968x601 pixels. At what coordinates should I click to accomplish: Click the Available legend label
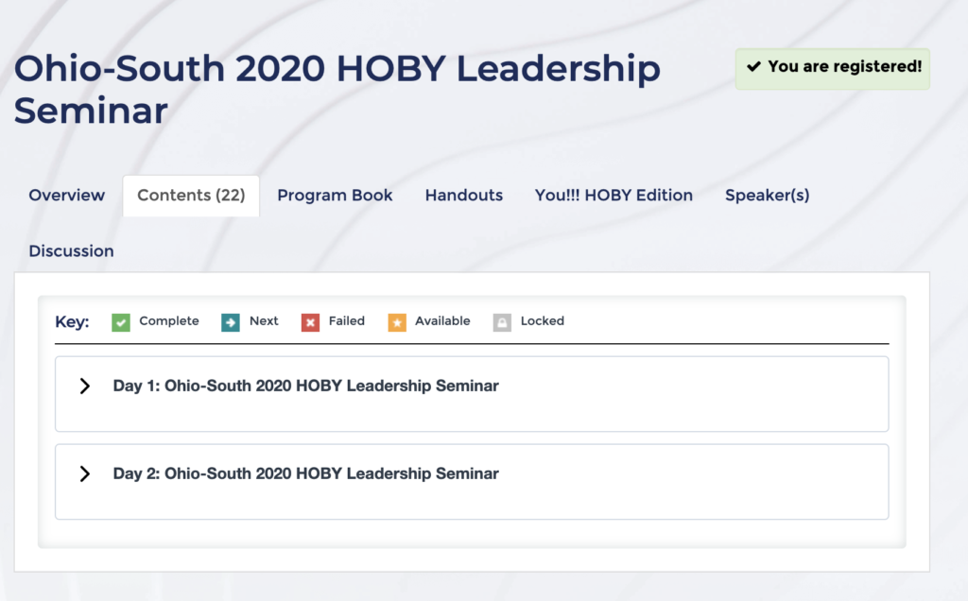(x=442, y=321)
